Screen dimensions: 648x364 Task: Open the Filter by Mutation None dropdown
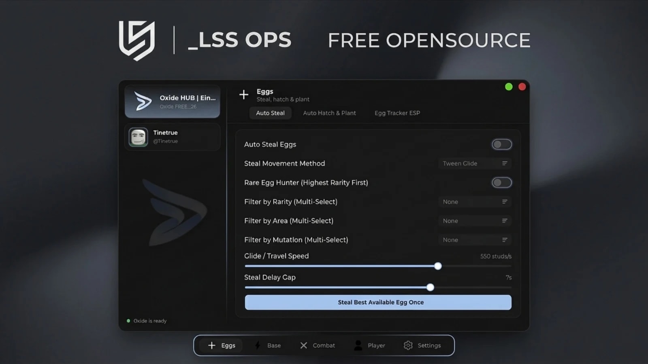(x=475, y=240)
